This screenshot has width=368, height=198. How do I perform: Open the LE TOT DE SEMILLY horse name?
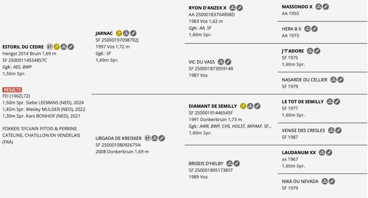(303, 102)
